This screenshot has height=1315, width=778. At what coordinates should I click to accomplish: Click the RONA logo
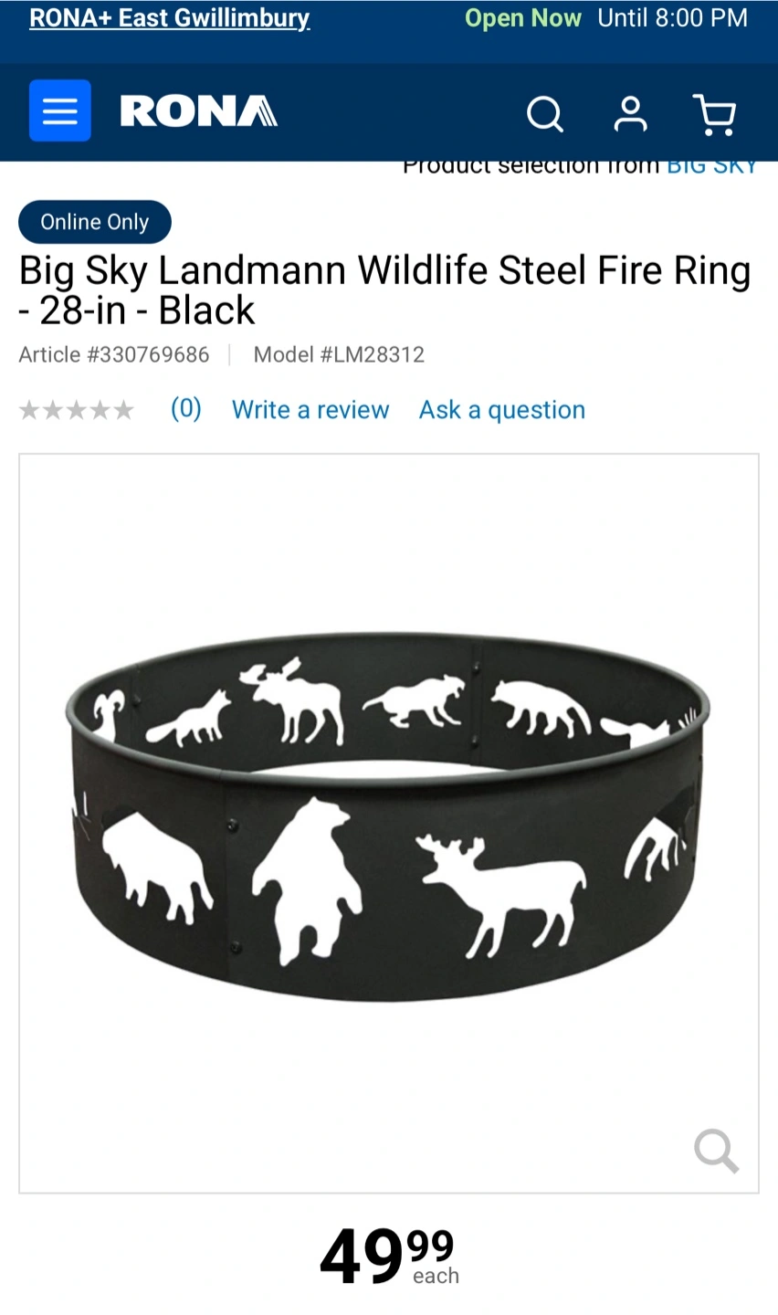pyautogui.click(x=199, y=110)
